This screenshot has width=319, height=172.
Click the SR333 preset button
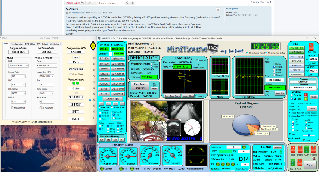[x=104, y=74]
